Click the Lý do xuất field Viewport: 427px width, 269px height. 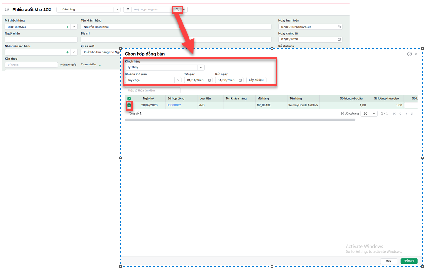[101, 52]
